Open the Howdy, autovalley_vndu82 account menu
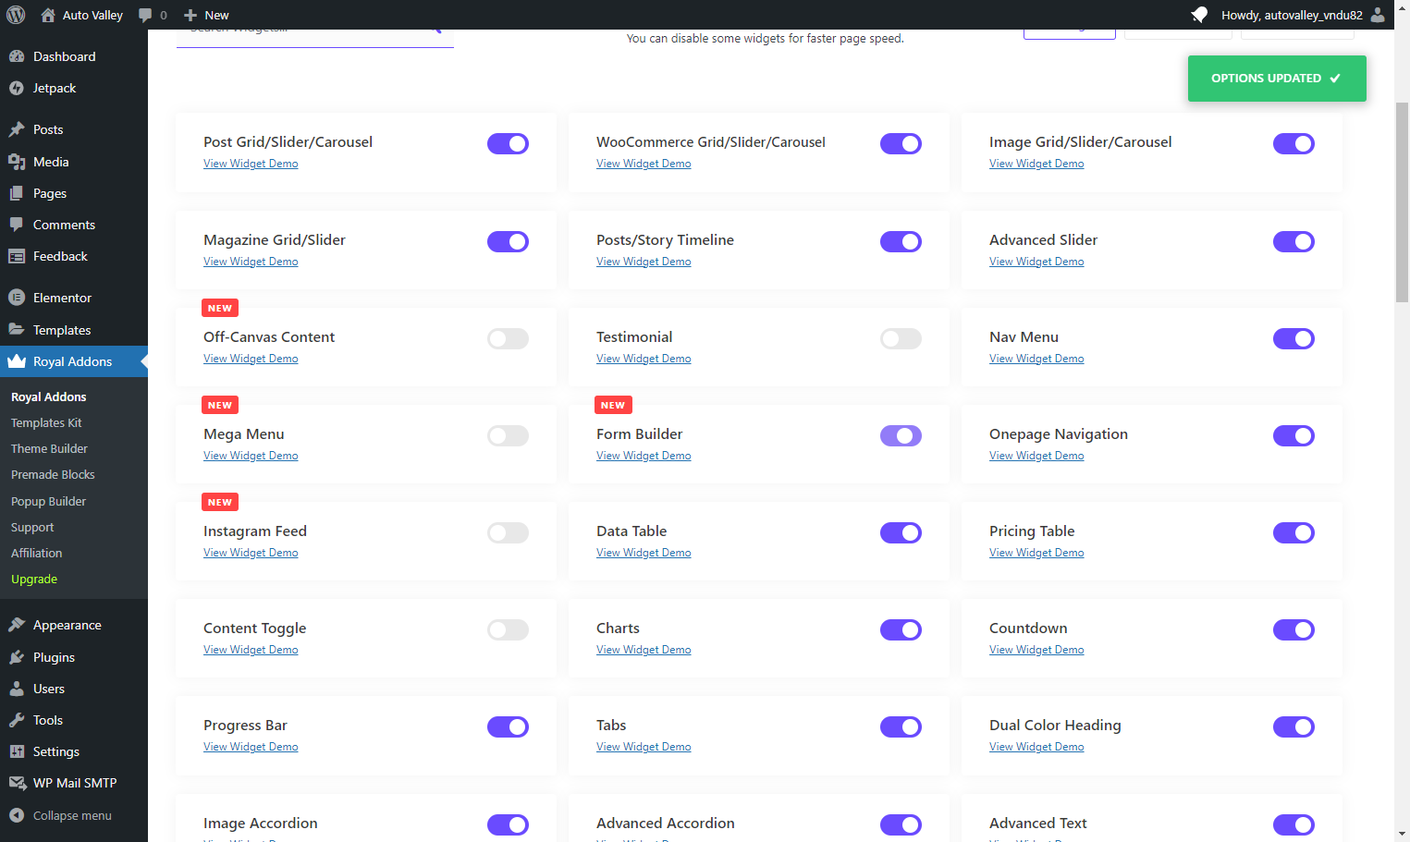Screen dimensions: 1410x842 tap(1303, 15)
